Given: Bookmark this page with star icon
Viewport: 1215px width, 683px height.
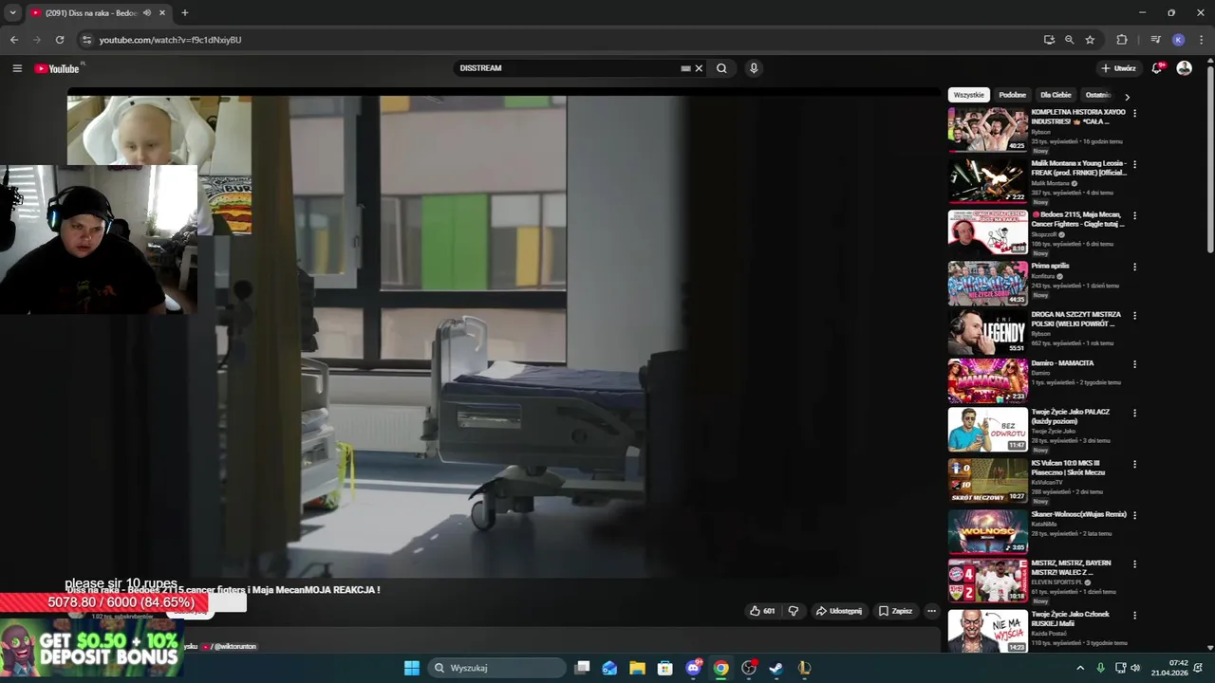Looking at the screenshot, I should pyautogui.click(x=1090, y=40).
